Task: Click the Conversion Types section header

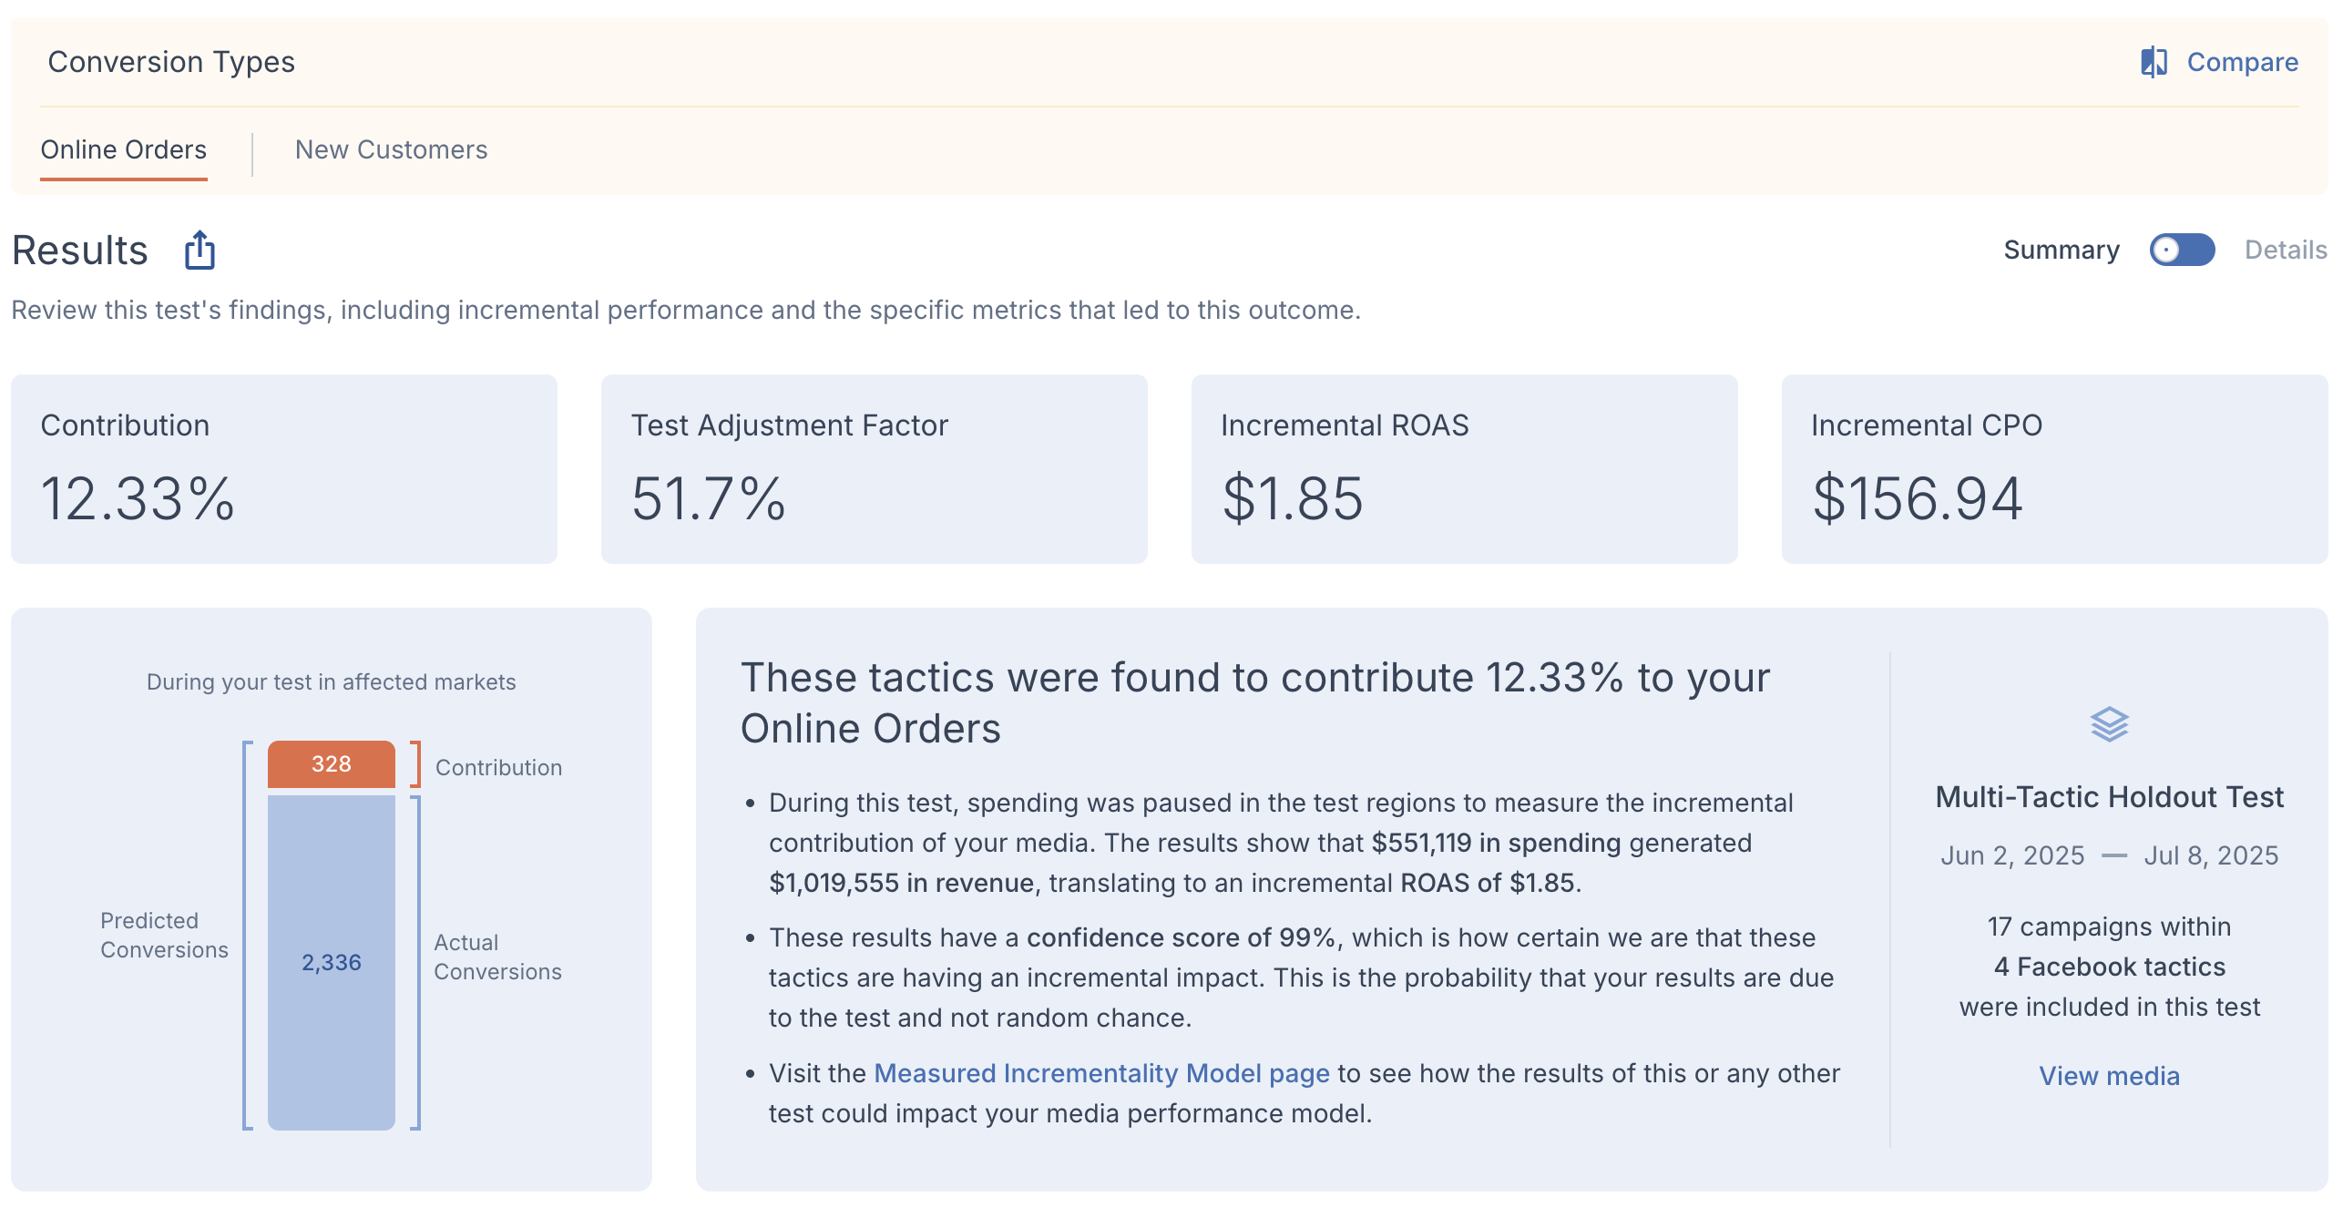Action: [x=171, y=62]
